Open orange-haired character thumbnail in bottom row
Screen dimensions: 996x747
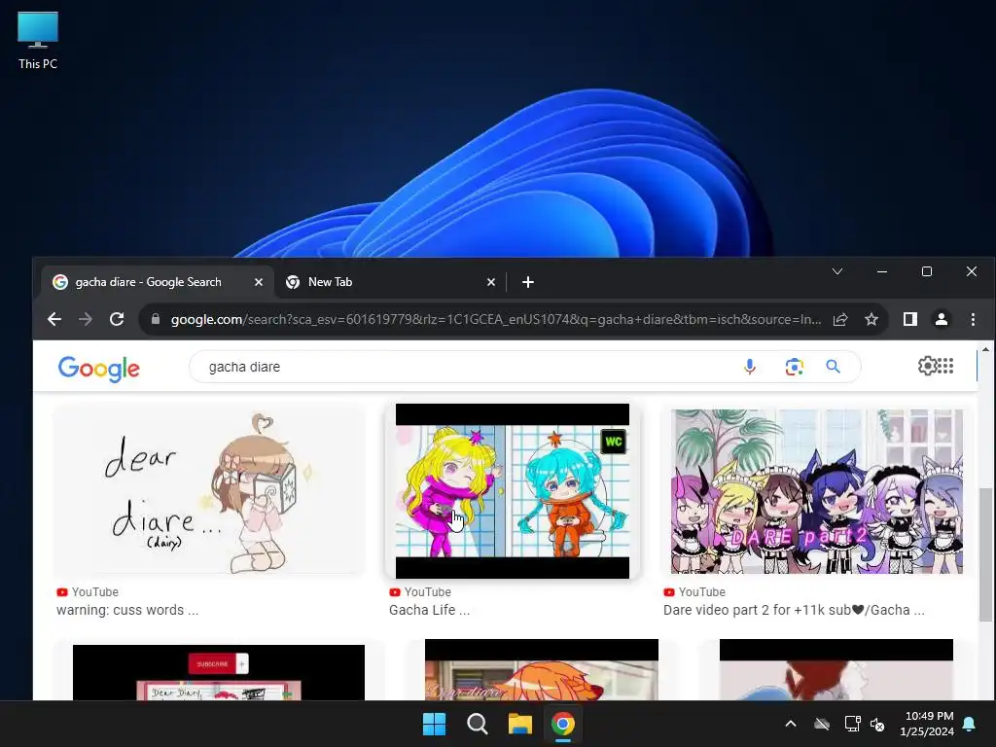(541, 670)
